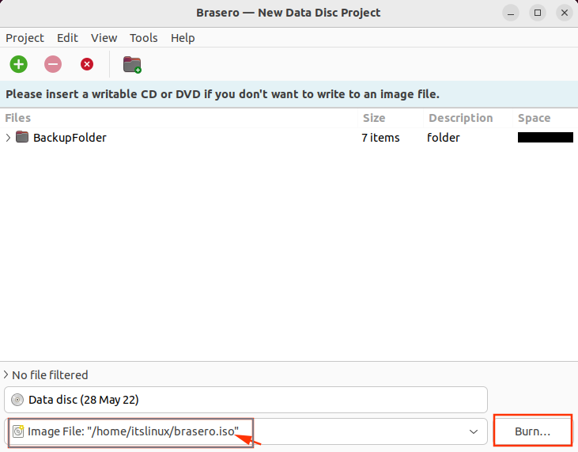
Task: Click the image file icon in destination selector
Action: point(18,431)
